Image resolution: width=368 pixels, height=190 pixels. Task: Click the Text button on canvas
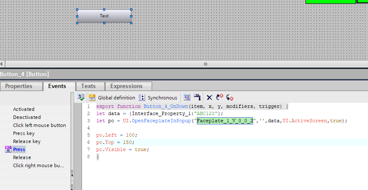104,16
